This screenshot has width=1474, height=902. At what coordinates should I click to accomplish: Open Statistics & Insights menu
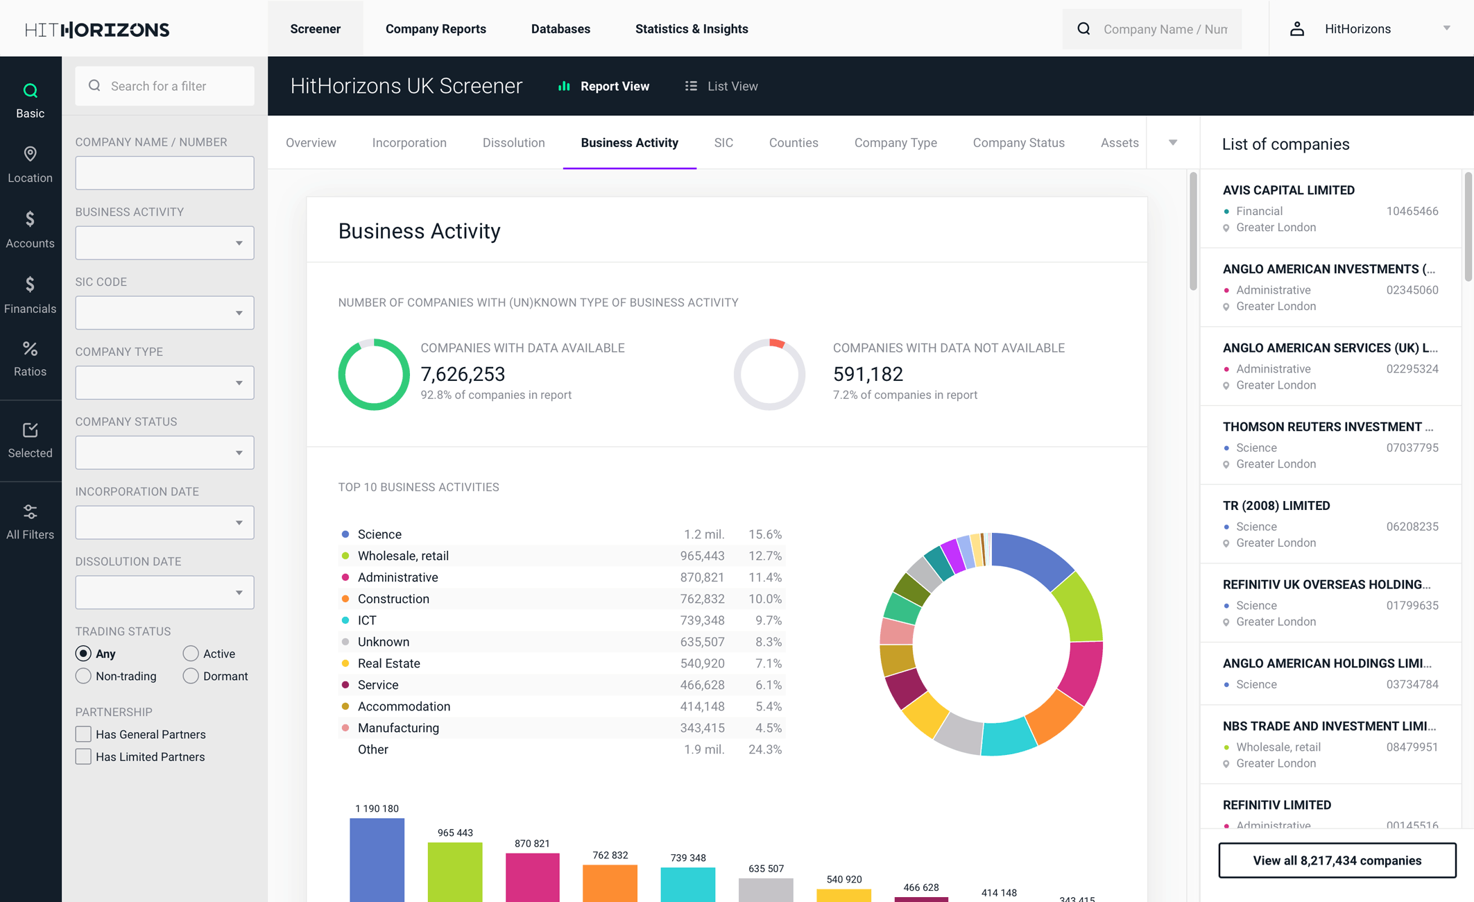click(x=691, y=29)
